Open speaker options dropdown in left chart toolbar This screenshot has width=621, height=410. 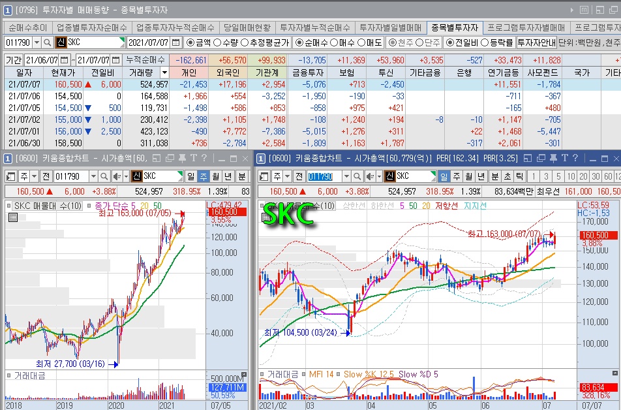(126, 176)
